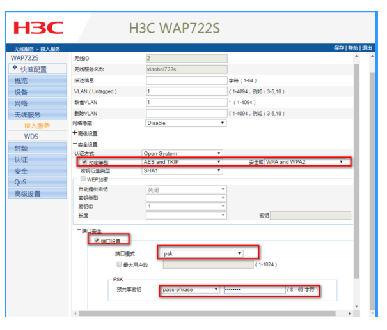This screenshot has height=330, width=387.
Task: Click the horizontal scrollbar left arrow
Action: click(x=75, y=313)
